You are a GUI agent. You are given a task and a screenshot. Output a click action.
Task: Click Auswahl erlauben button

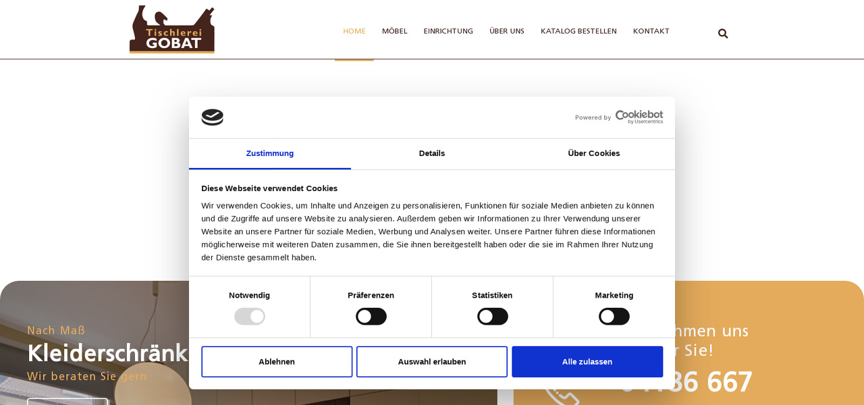point(432,362)
